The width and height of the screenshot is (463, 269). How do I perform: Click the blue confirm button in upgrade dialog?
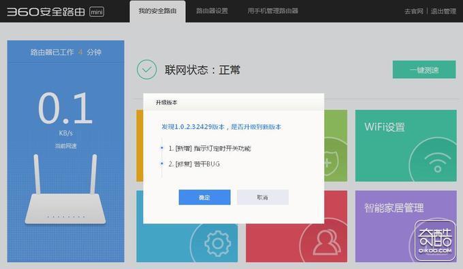204,197
